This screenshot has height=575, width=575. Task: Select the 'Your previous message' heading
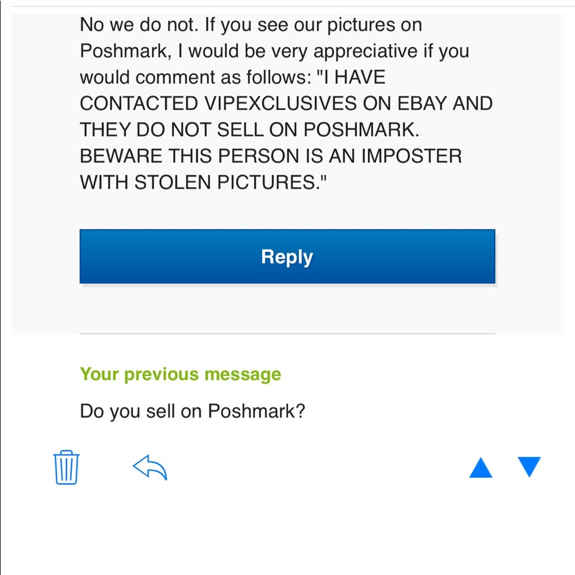coord(180,374)
